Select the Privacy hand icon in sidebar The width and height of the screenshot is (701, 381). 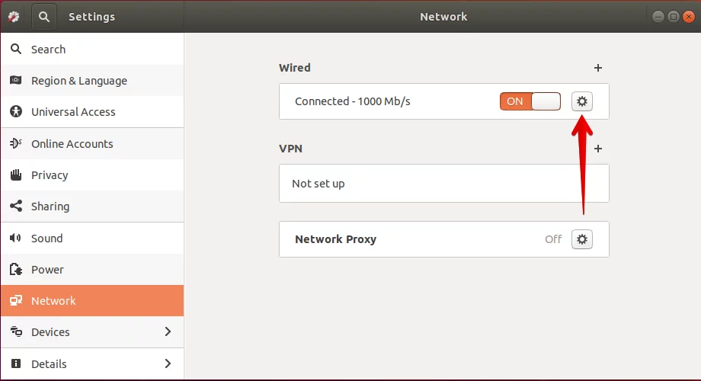(x=16, y=174)
